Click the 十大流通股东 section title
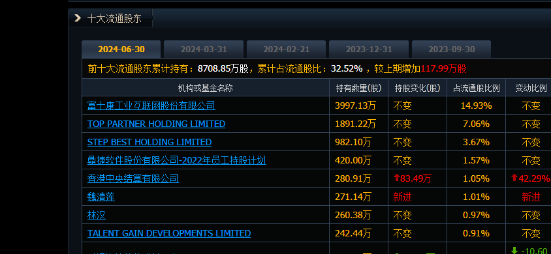Screen dimensions: 551x254 click(114, 19)
